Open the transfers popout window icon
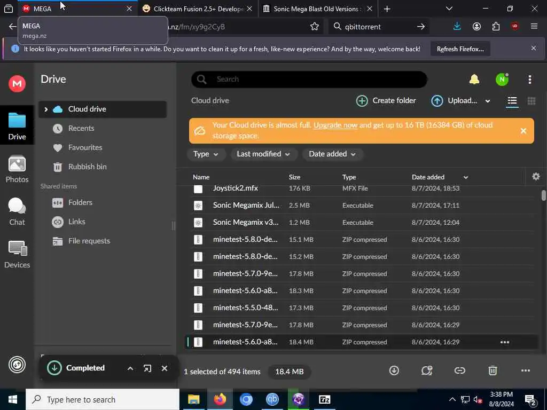 [147, 368]
